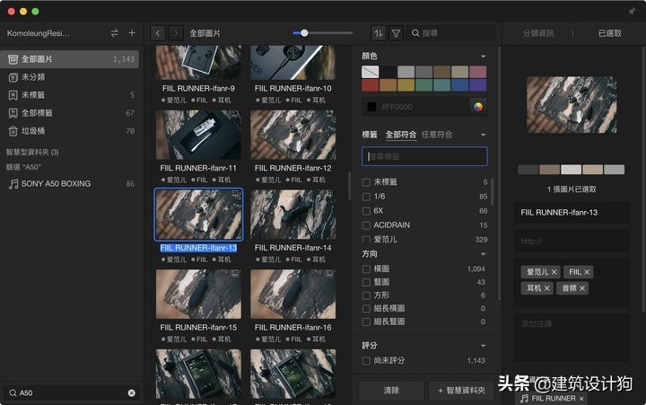This screenshot has height=405, width=646.
Task: Check the 方形 orientation checkbox
Action: [x=366, y=295]
